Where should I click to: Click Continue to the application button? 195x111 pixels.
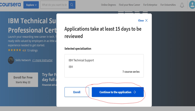118,92
